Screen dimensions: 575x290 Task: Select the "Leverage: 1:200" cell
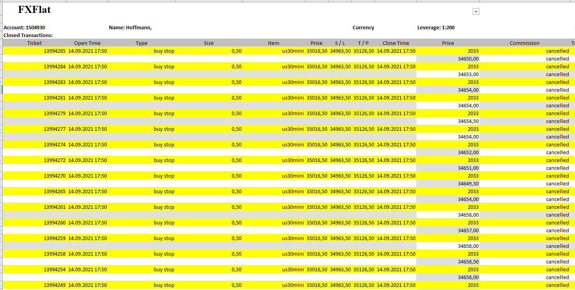coord(436,28)
